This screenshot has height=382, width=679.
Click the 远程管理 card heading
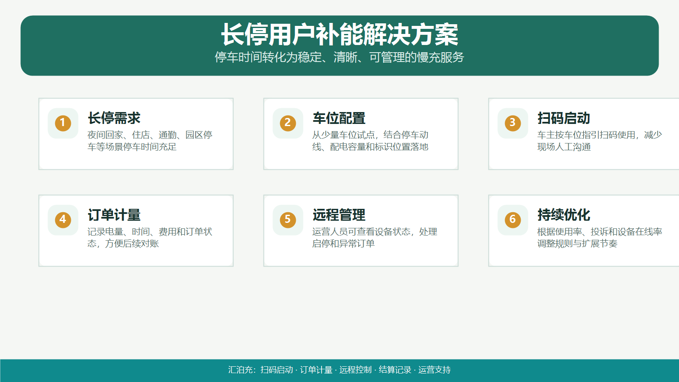(x=339, y=215)
